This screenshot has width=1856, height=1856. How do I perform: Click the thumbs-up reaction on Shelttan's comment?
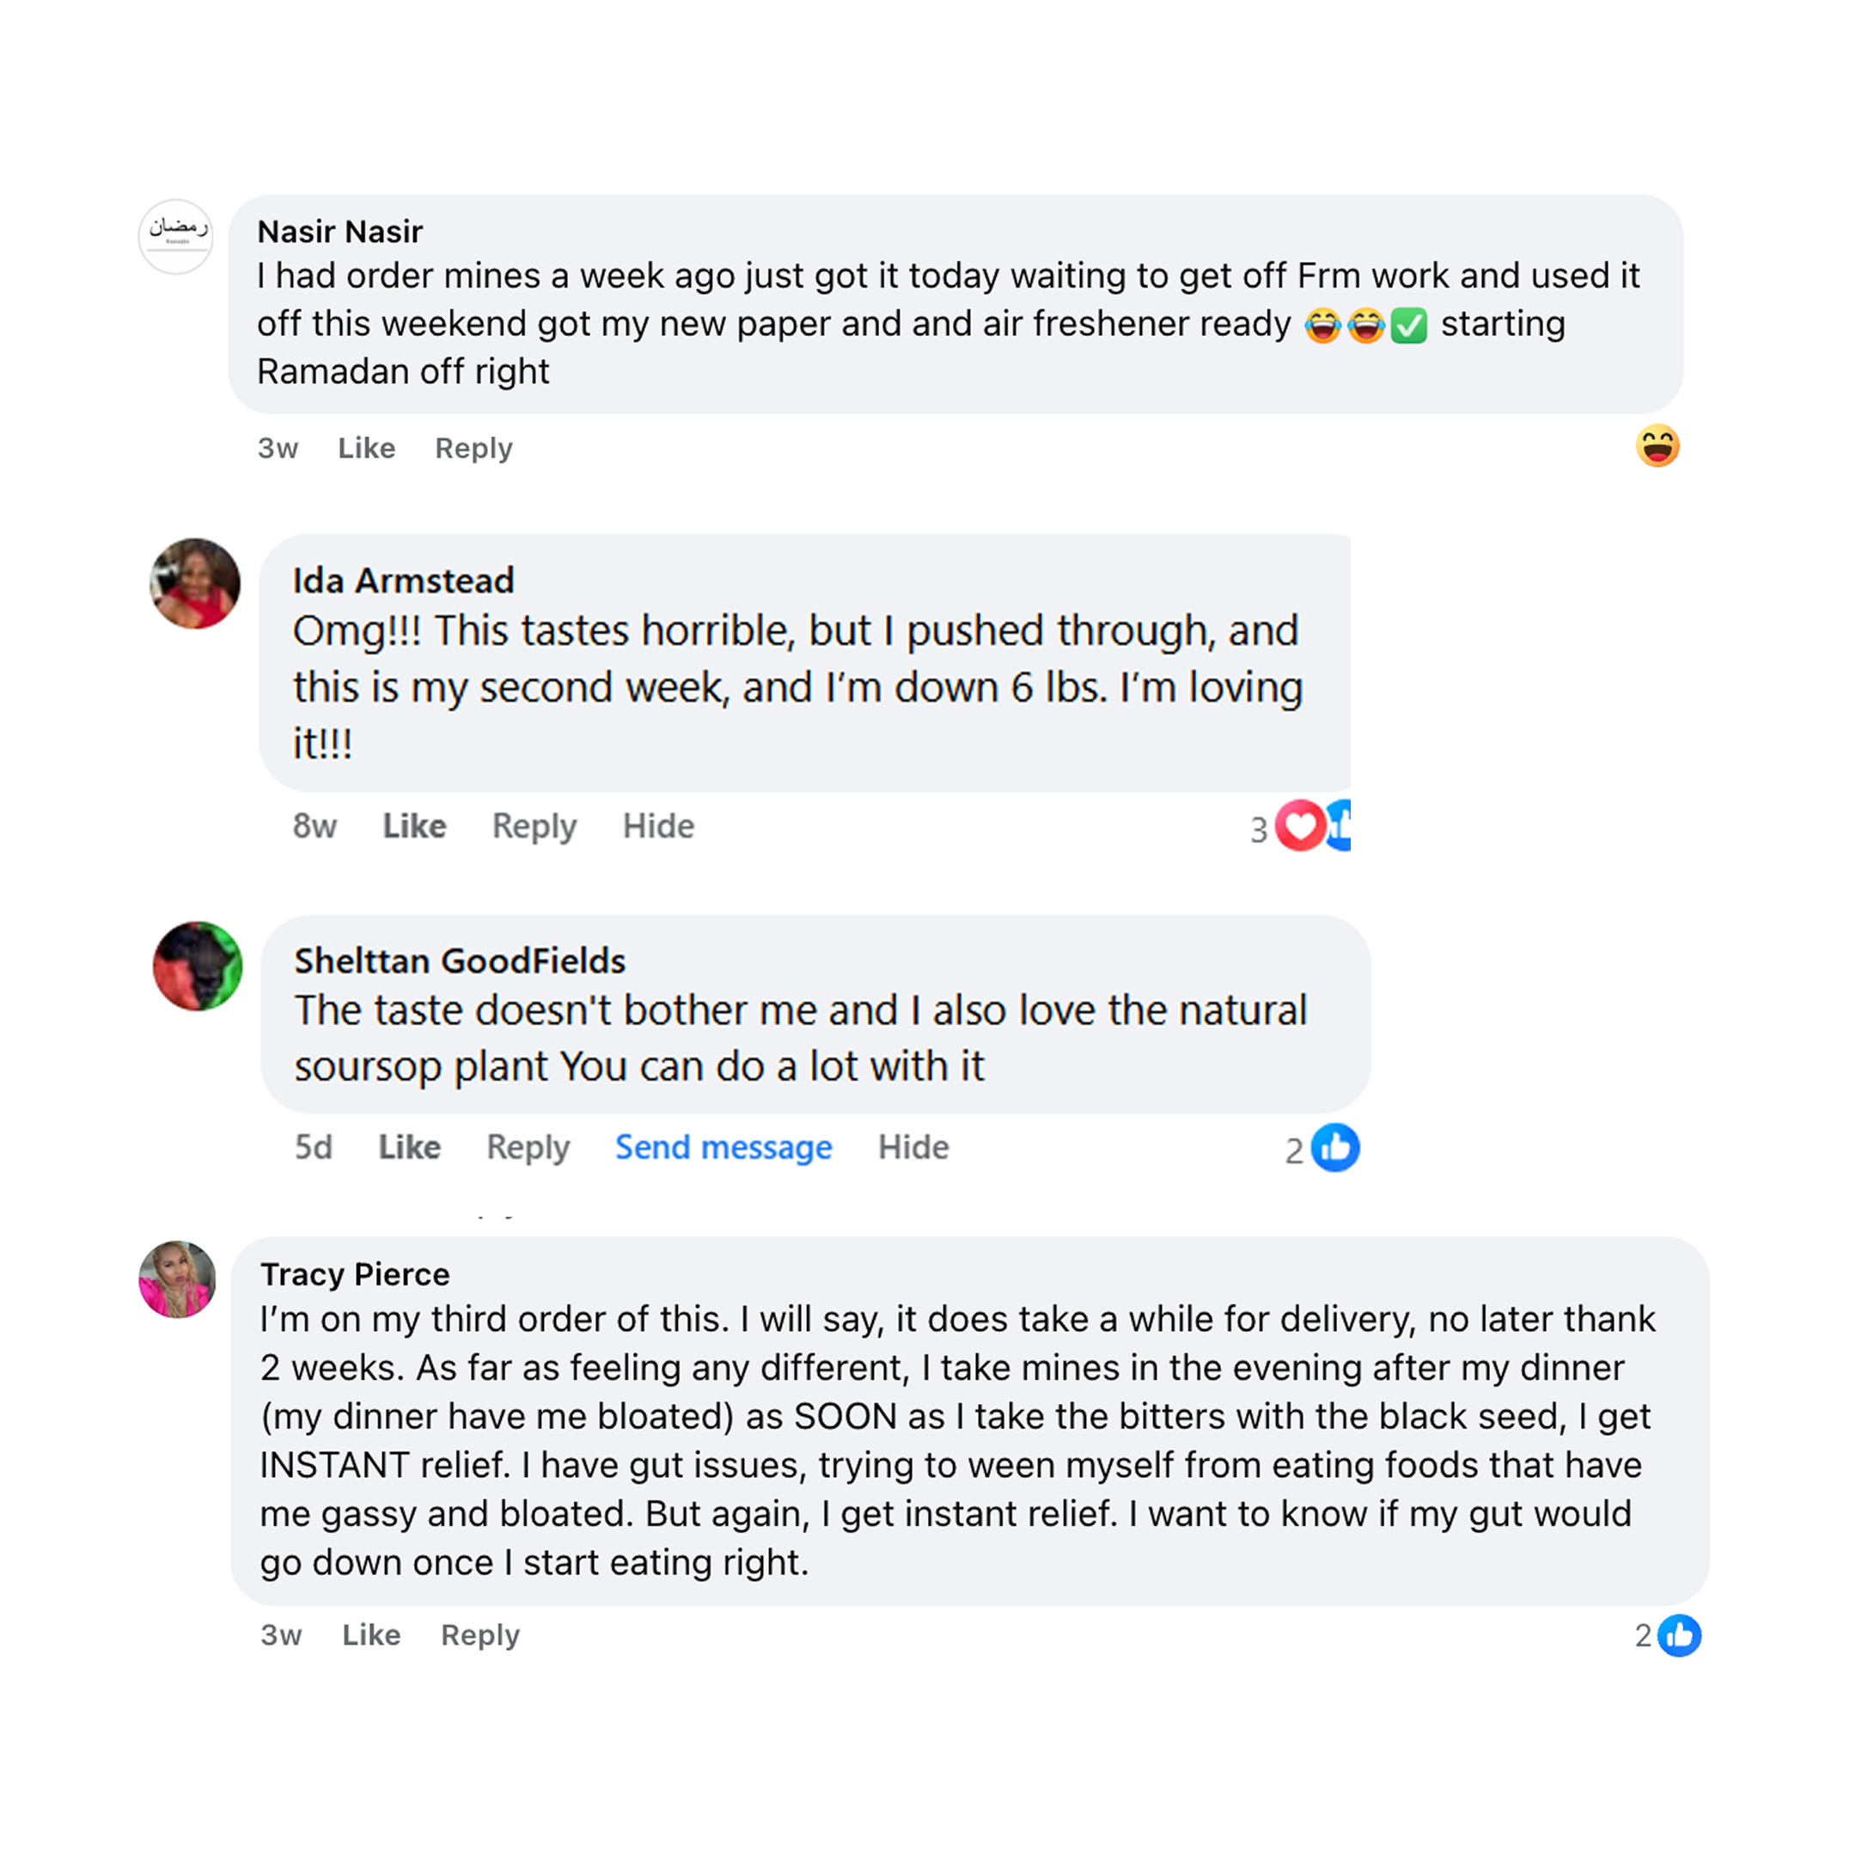coord(1335,1147)
